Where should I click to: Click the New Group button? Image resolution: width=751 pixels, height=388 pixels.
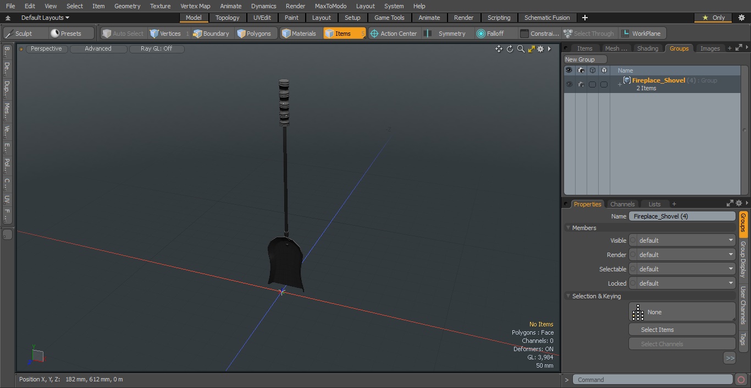pos(585,59)
